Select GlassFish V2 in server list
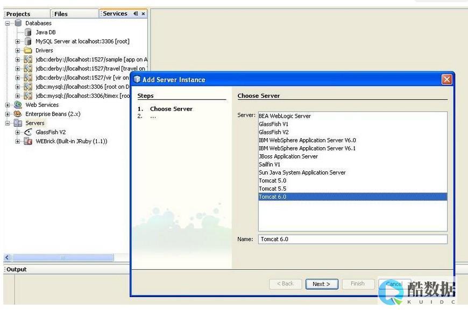Screen dimensions: 468x317 (352, 132)
